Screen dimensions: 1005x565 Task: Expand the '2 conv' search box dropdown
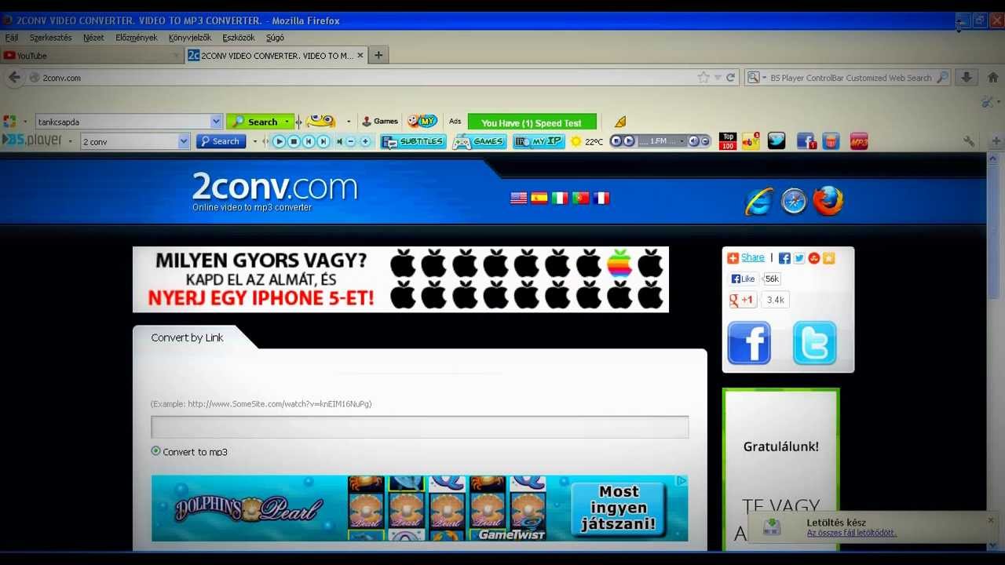[x=184, y=141]
